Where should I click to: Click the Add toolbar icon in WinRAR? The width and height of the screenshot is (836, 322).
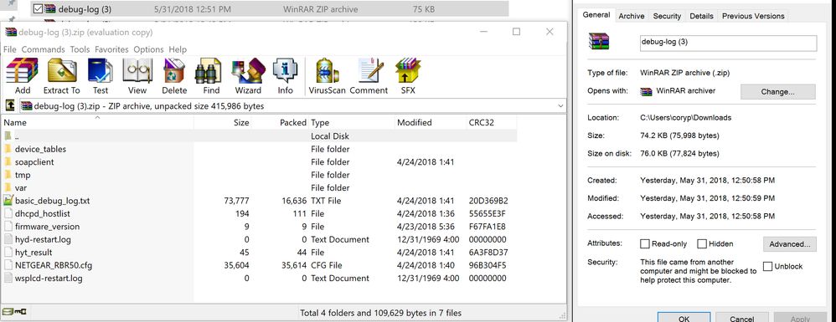coord(22,76)
